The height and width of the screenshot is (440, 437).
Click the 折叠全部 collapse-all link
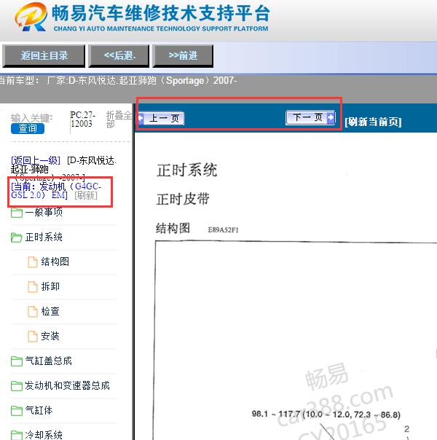[x=119, y=119]
